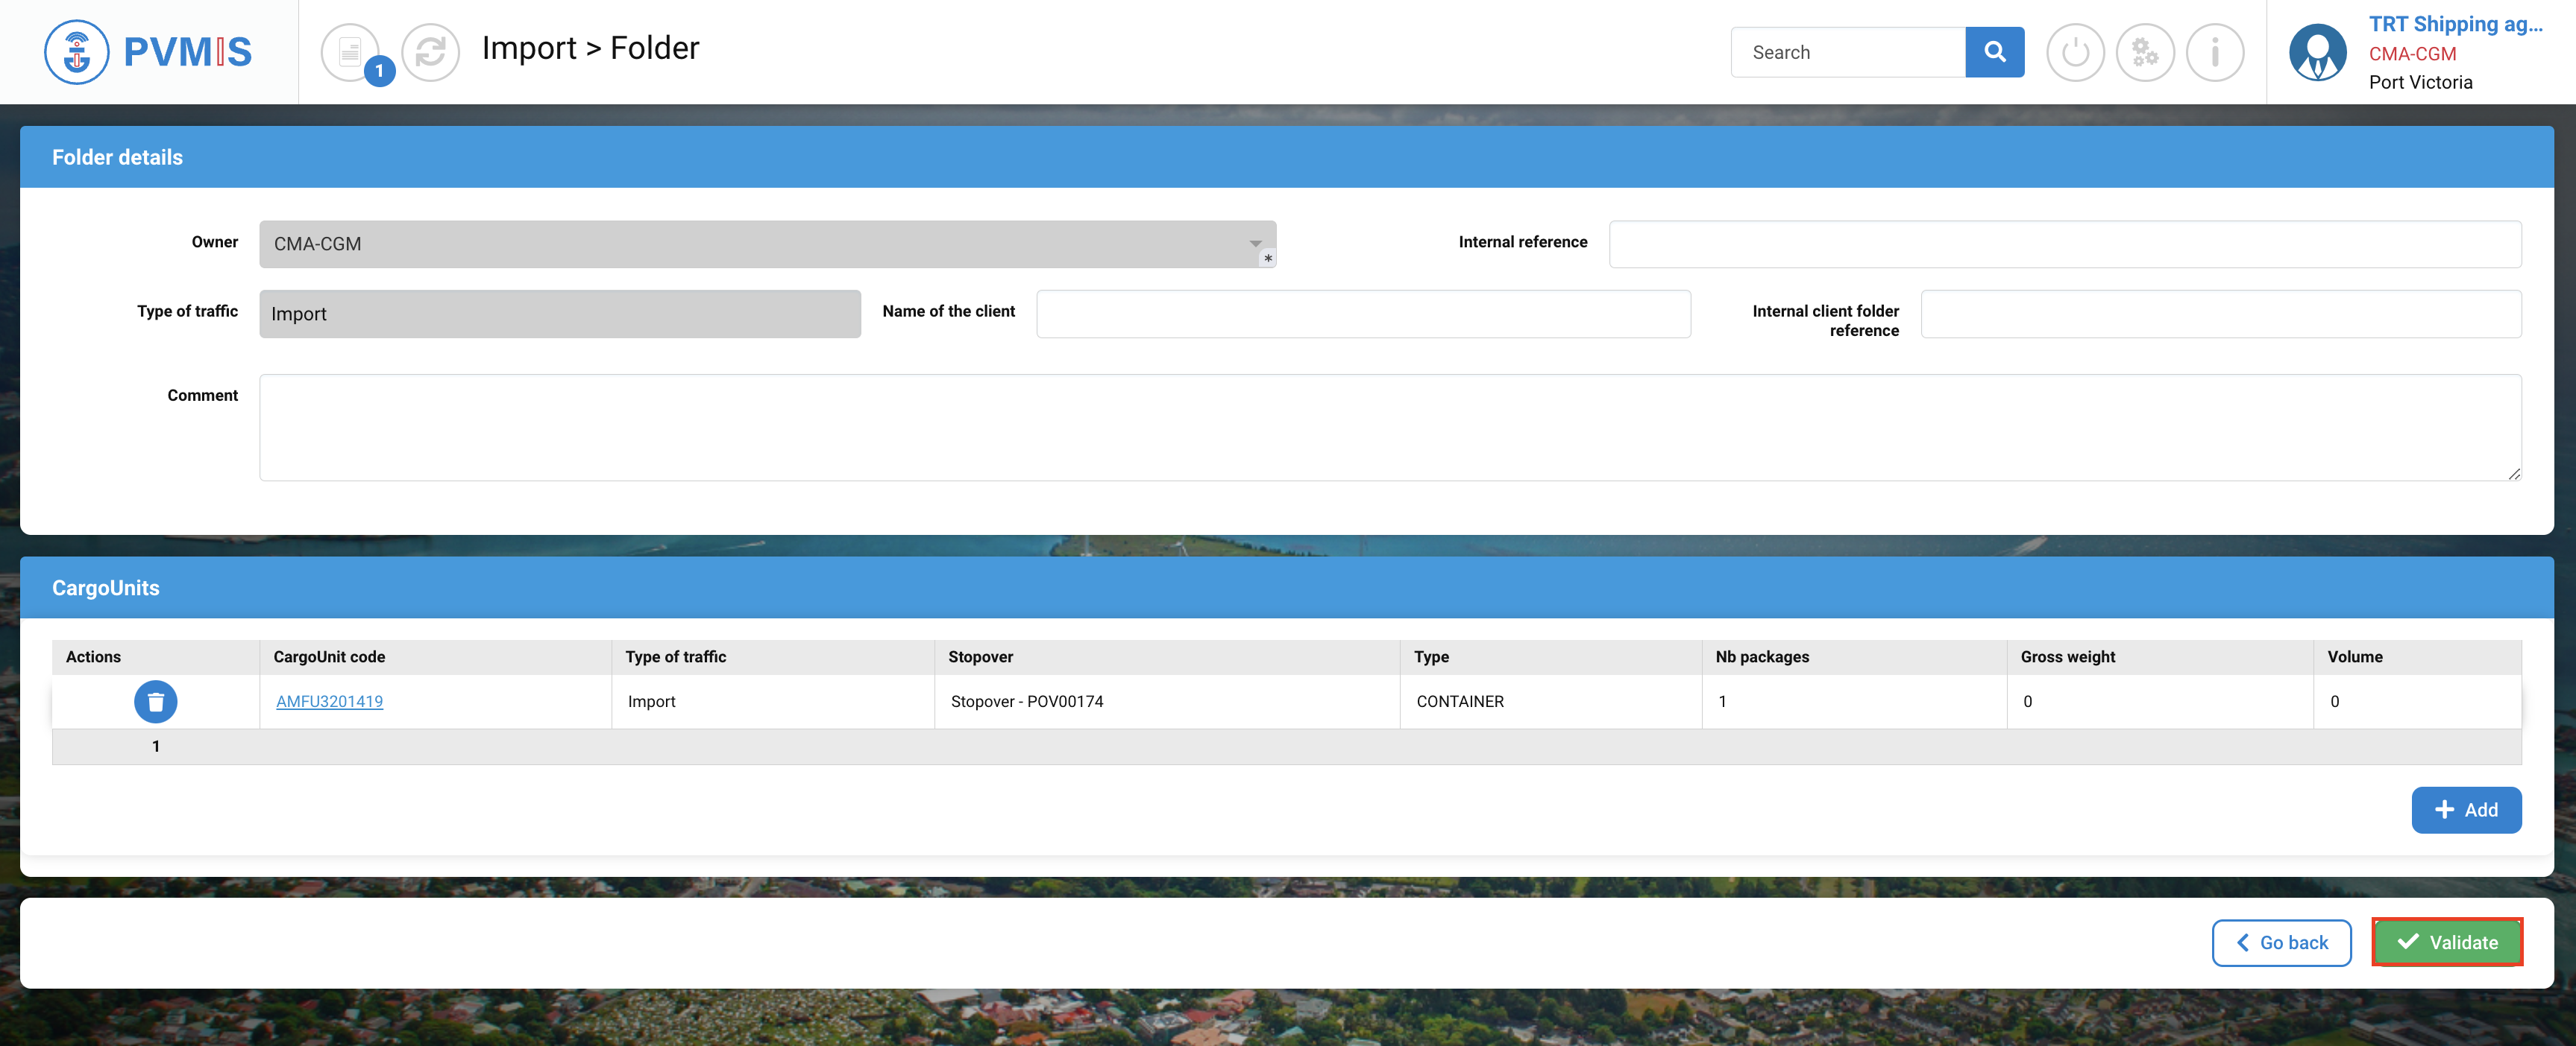Screen dimensions: 2576x1046
Task: Click the Comment text area
Action: (x=1389, y=428)
